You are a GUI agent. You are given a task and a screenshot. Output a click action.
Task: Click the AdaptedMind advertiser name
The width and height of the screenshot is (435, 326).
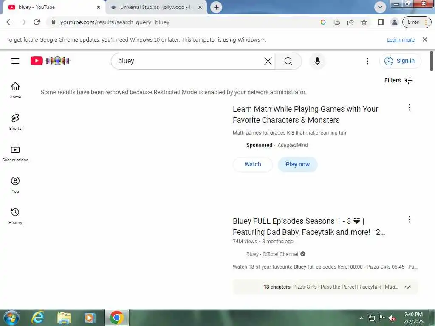(293, 145)
